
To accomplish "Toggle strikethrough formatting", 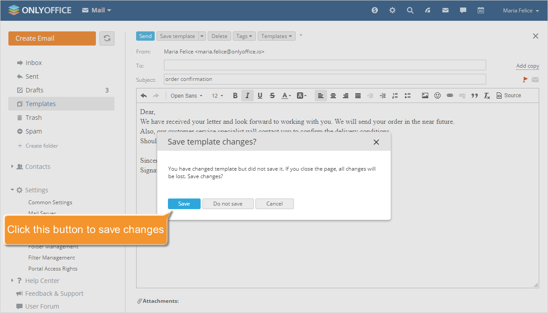I will tap(272, 95).
